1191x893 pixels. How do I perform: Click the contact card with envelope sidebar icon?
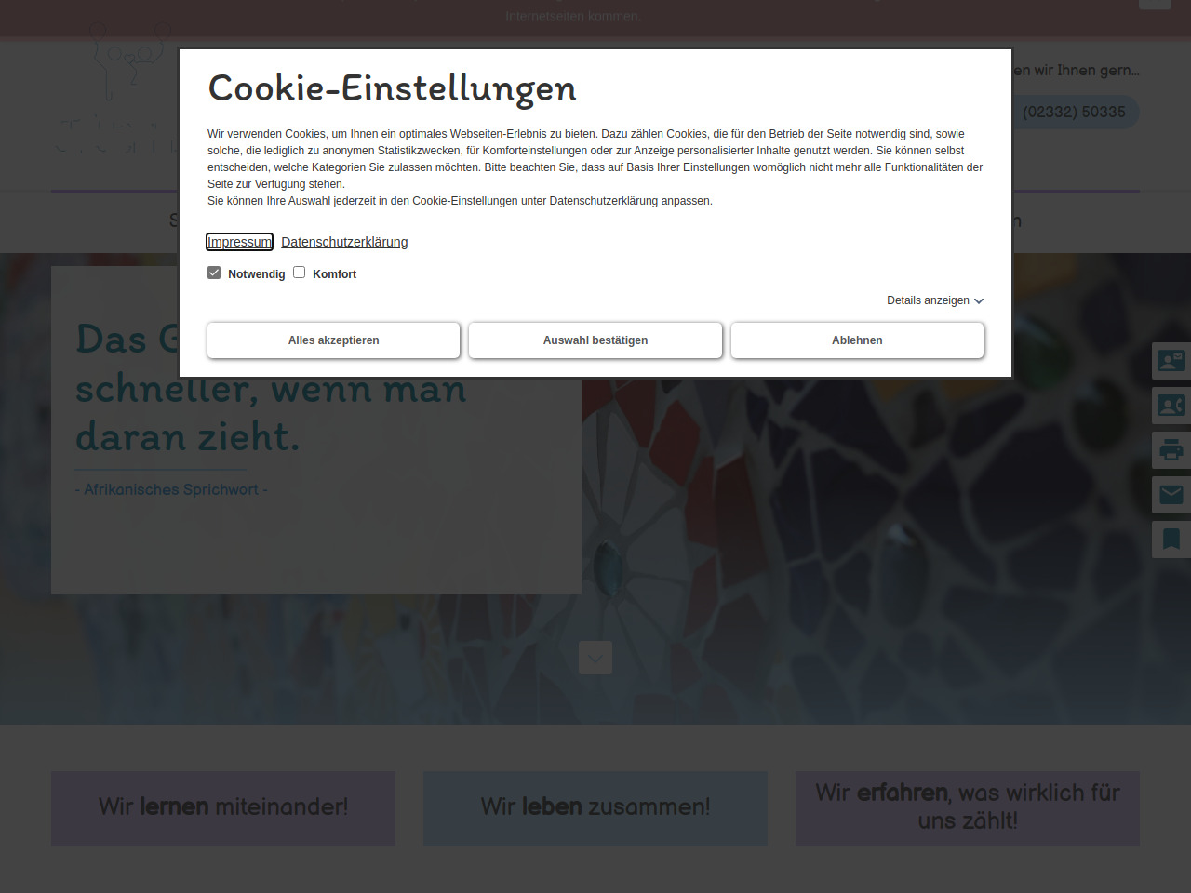tap(1171, 360)
